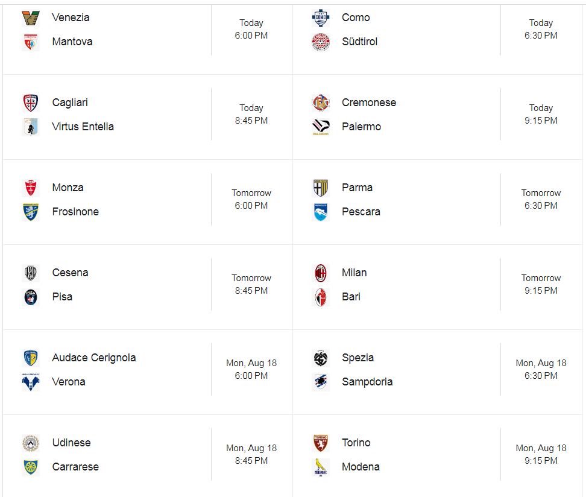Select the Audace Cerignola team name
The height and width of the screenshot is (497, 586).
click(94, 358)
